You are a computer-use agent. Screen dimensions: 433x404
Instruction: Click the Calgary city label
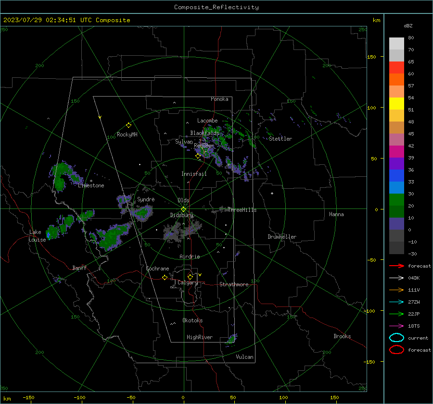188,282
